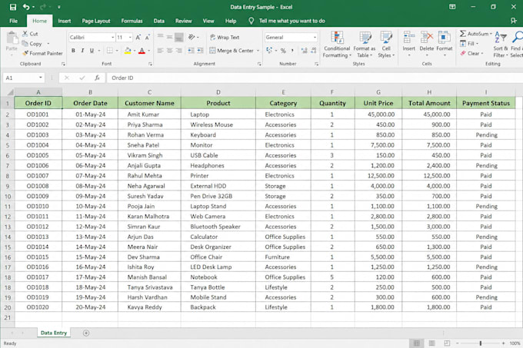Click Delete cells button
The image size is (523, 348).
pyautogui.click(x=427, y=44)
